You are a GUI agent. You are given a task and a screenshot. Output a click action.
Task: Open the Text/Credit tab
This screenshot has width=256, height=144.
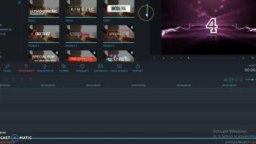[26, 68]
